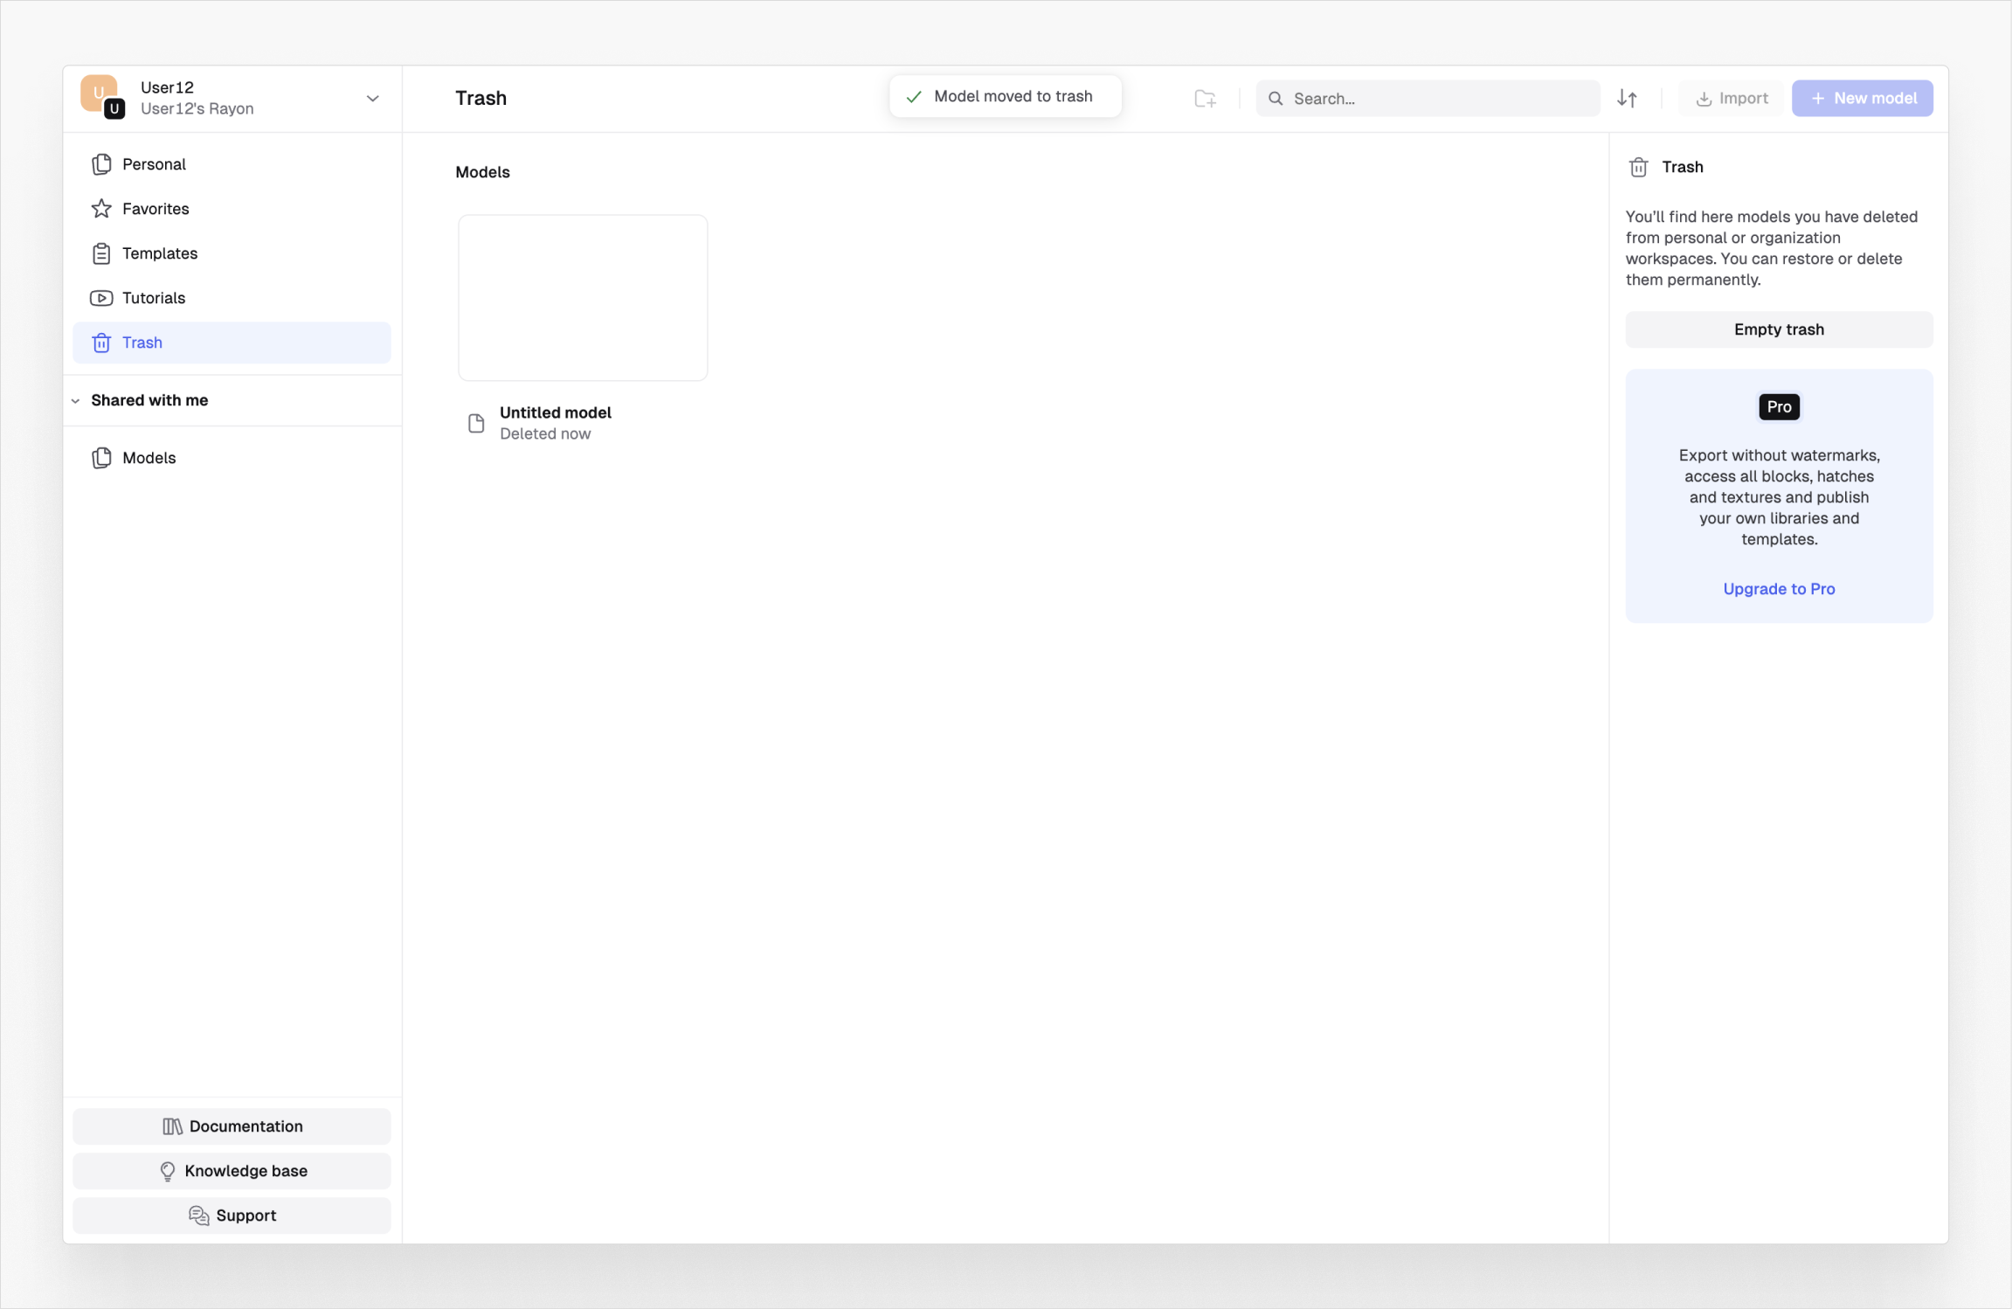Click the Personal files icon in sidebar
The width and height of the screenshot is (2012, 1309).
101,164
